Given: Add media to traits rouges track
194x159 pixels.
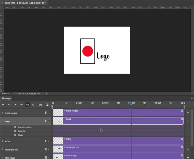Looking at the screenshot, I should 188,113.
